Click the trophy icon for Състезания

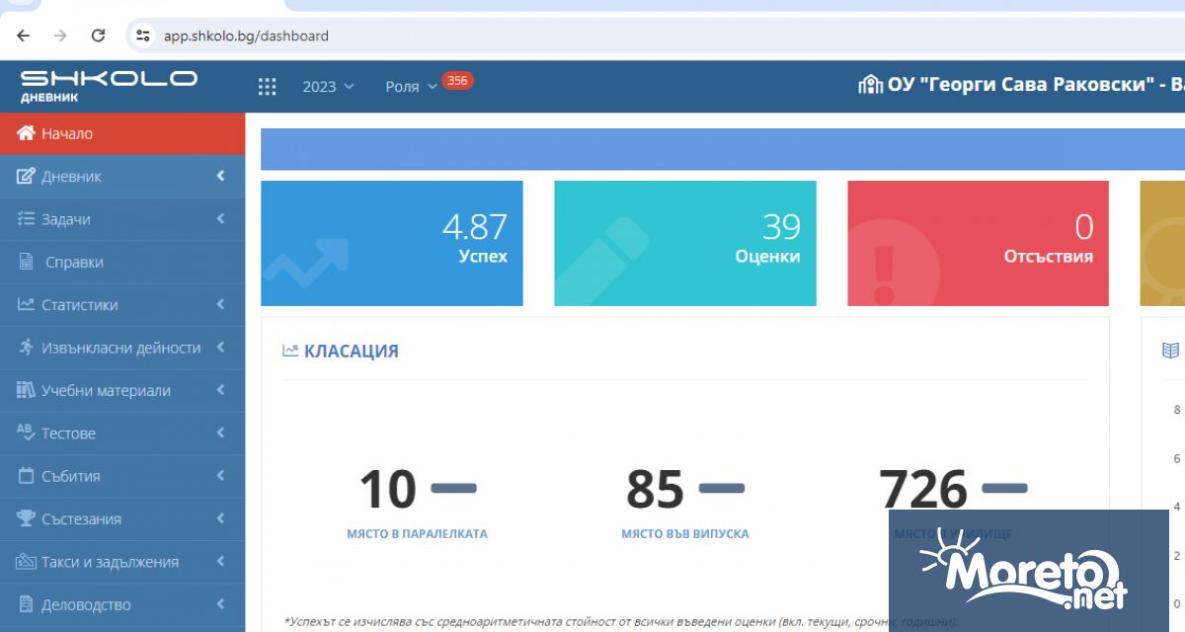tap(26, 519)
